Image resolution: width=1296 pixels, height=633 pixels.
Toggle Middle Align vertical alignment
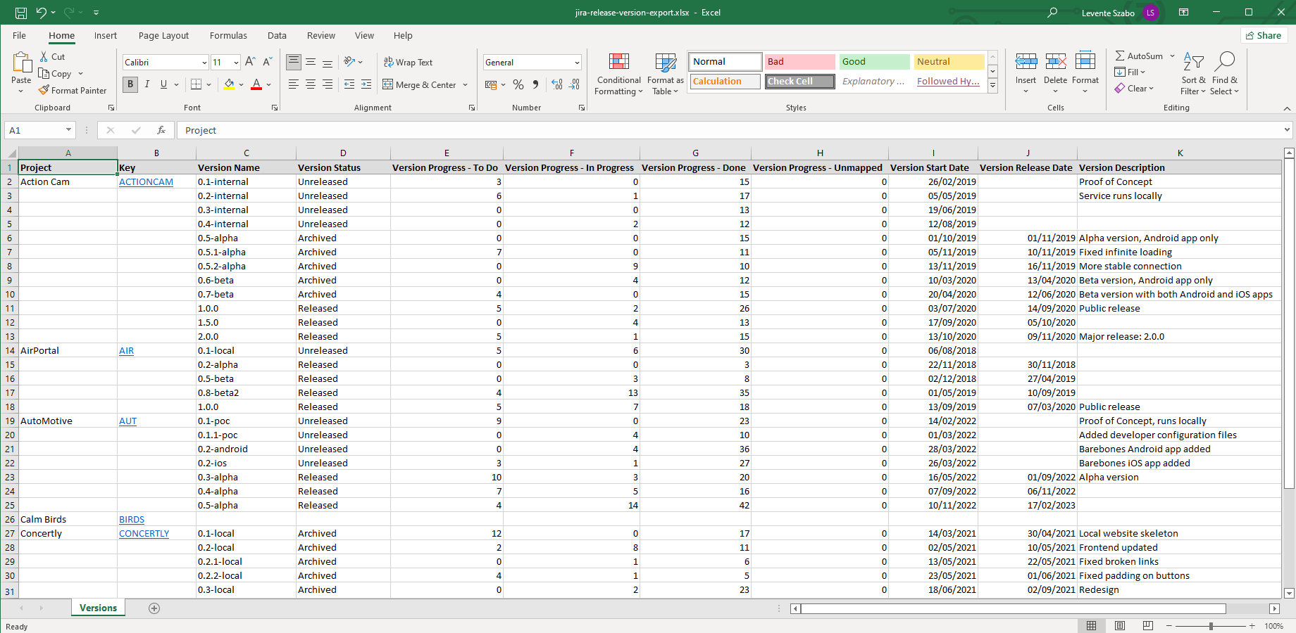pyautogui.click(x=311, y=62)
